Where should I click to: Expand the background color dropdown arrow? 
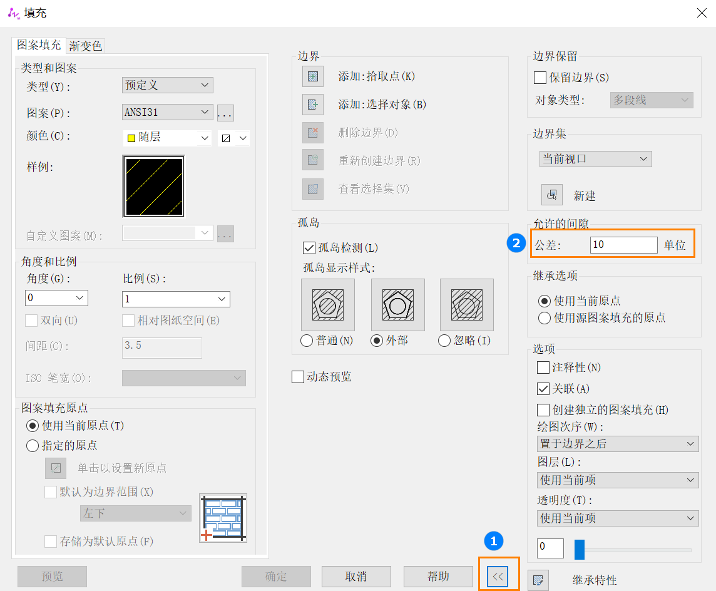(243, 138)
